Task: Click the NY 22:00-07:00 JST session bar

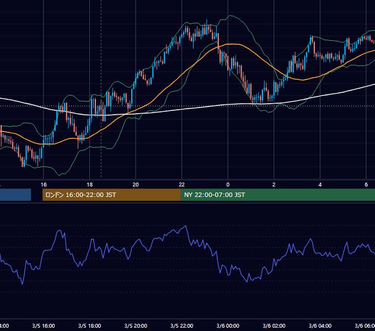Action: [277, 195]
